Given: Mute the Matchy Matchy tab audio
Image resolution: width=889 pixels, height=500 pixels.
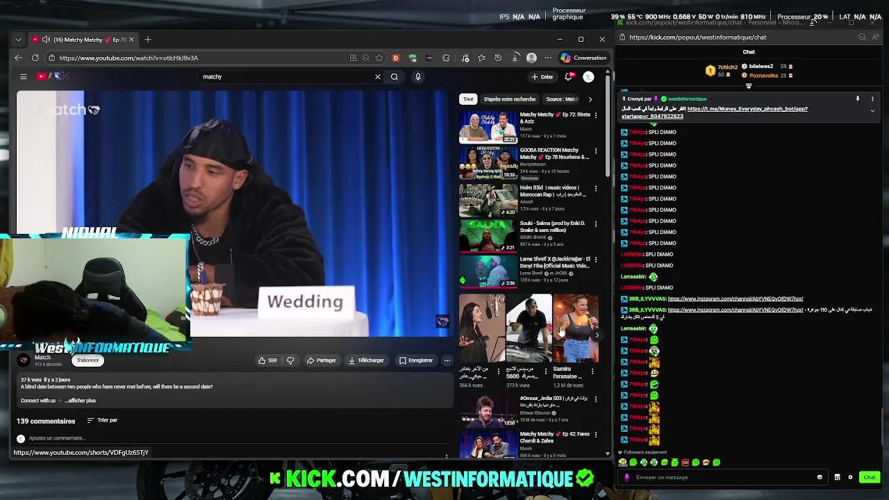Looking at the screenshot, I should (x=46, y=40).
